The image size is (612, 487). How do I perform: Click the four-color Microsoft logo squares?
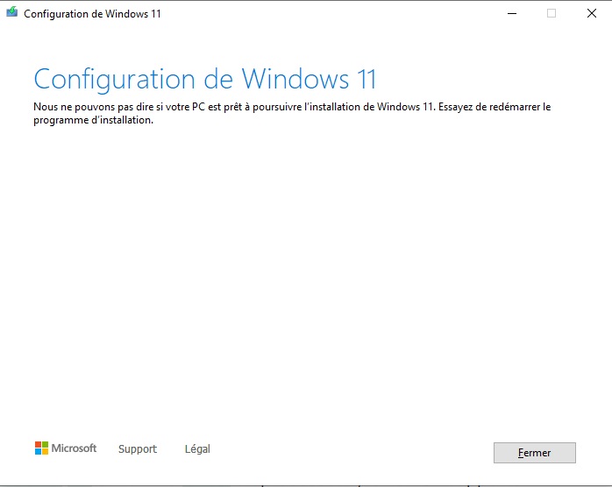41,448
